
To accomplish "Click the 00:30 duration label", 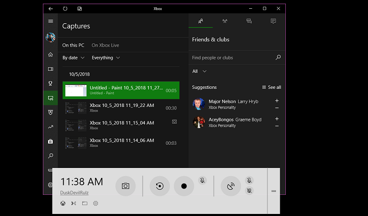I will tap(171, 108).
